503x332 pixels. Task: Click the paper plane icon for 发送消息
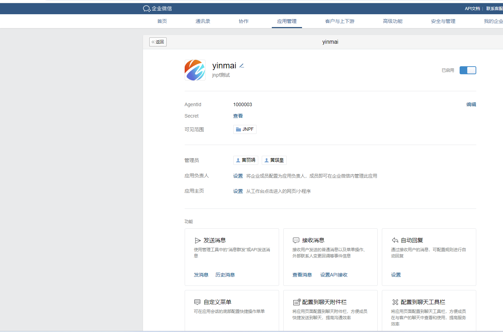coord(198,240)
